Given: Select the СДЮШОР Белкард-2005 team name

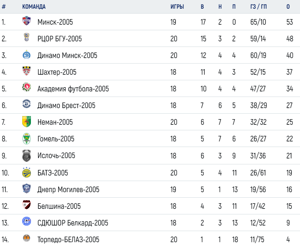Looking at the screenshot, I should click(x=73, y=223).
